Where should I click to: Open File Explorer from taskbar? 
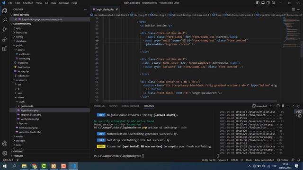[24, 166]
